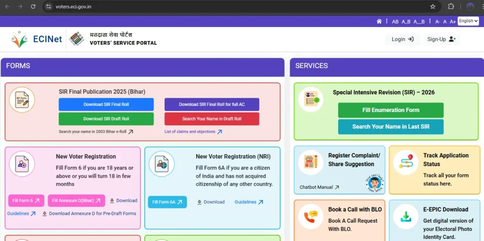Bookmark this page with the star icon

pyautogui.click(x=432, y=7)
